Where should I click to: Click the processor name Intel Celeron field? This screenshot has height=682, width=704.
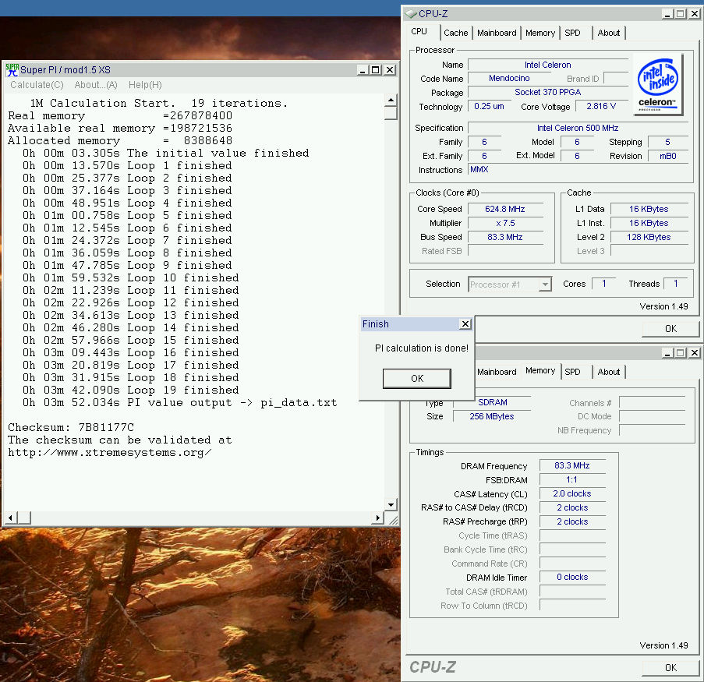point(548,65)
